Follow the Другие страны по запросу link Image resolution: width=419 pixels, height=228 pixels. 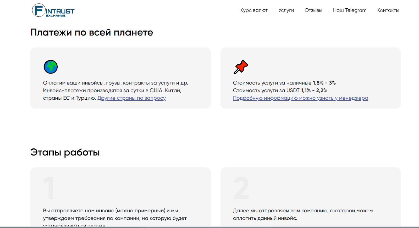[131, 98]
